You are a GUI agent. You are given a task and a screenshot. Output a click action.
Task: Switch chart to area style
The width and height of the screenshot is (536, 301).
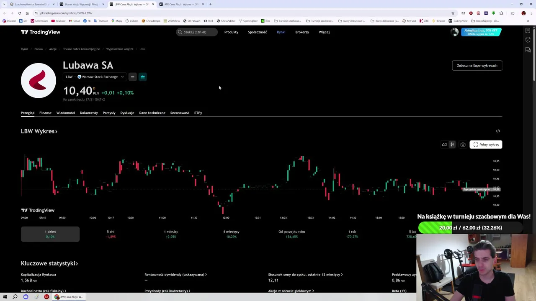coord(444,145)
